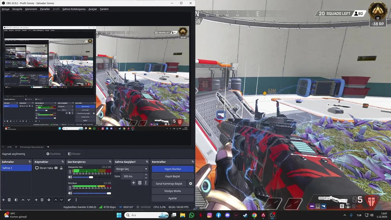Open Ayarlar settings button
This screenshot has width=391, height=220.
(x=173, y=198)
